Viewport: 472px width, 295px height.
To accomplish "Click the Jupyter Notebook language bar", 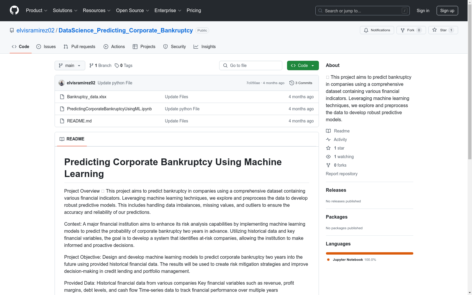I will coord(369,253).
